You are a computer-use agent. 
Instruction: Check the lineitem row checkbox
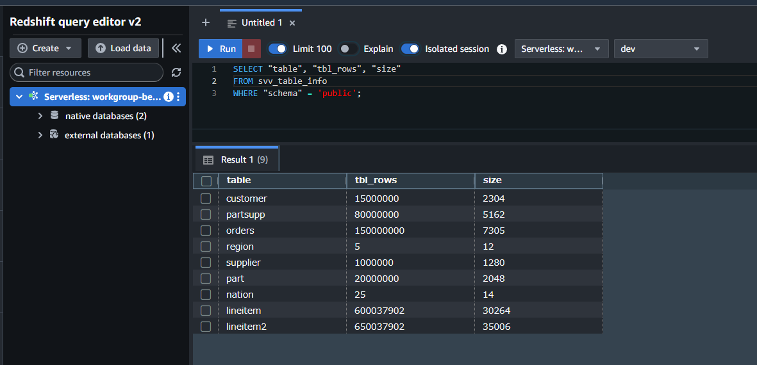point(206,311)
